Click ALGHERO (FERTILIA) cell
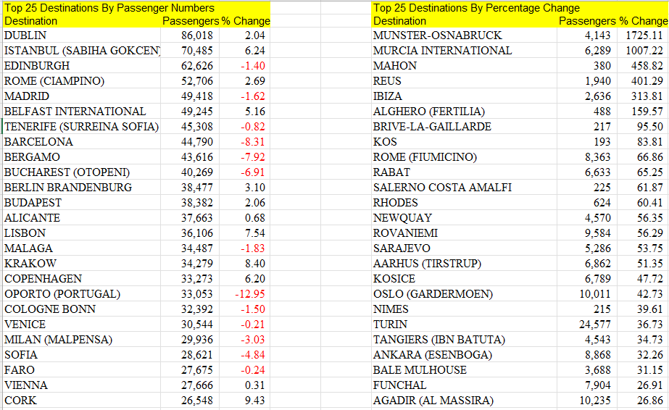The image size is (669, 410). point(464,112)
